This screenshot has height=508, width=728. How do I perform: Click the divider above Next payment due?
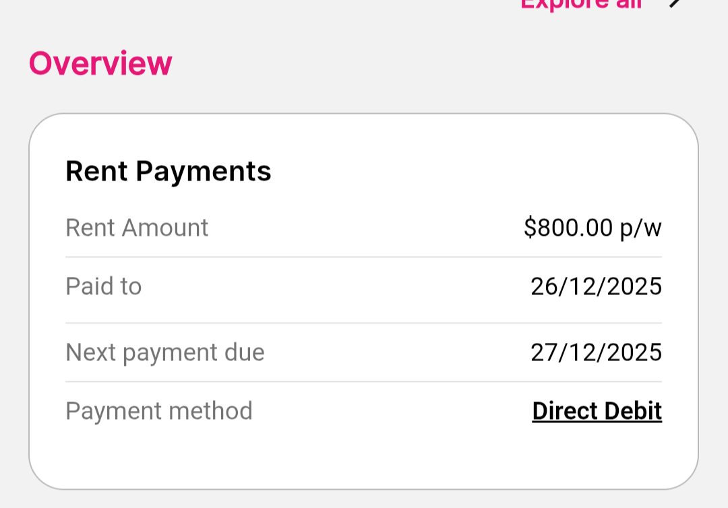pos(364,321)
